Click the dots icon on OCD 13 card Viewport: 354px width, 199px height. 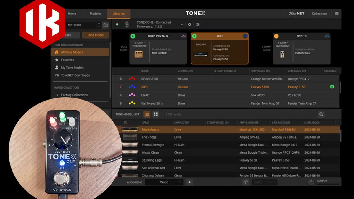(327, 36)
